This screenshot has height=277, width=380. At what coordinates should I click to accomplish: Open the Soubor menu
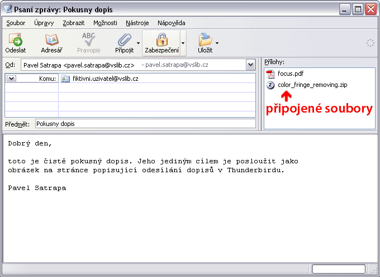pos(16,23)
